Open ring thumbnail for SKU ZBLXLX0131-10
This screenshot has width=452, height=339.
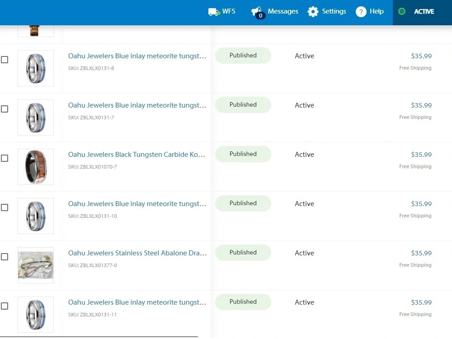(x=36, y=216)
